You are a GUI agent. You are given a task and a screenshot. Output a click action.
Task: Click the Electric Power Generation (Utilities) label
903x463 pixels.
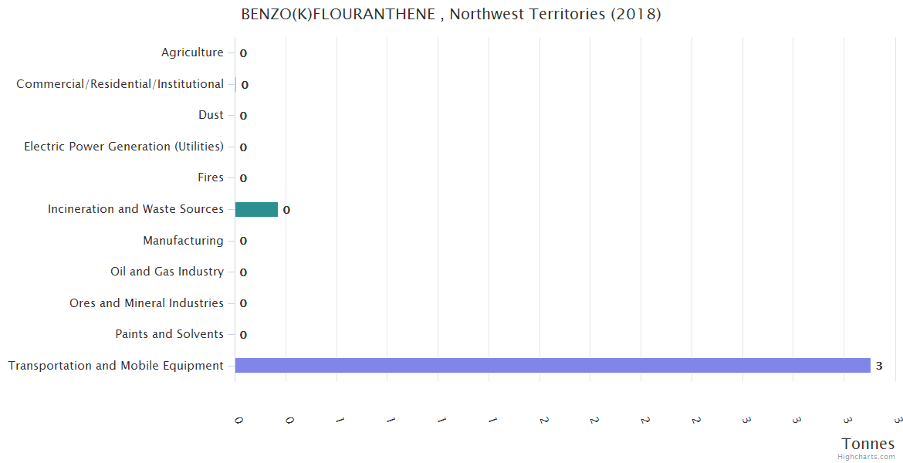123,147
